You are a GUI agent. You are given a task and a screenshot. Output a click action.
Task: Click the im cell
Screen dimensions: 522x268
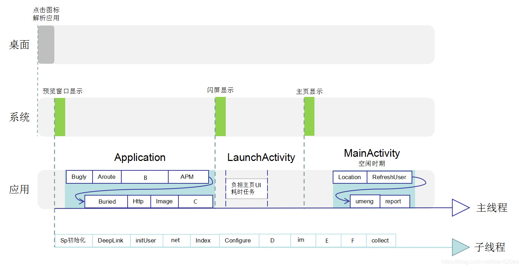click(303, 240)
